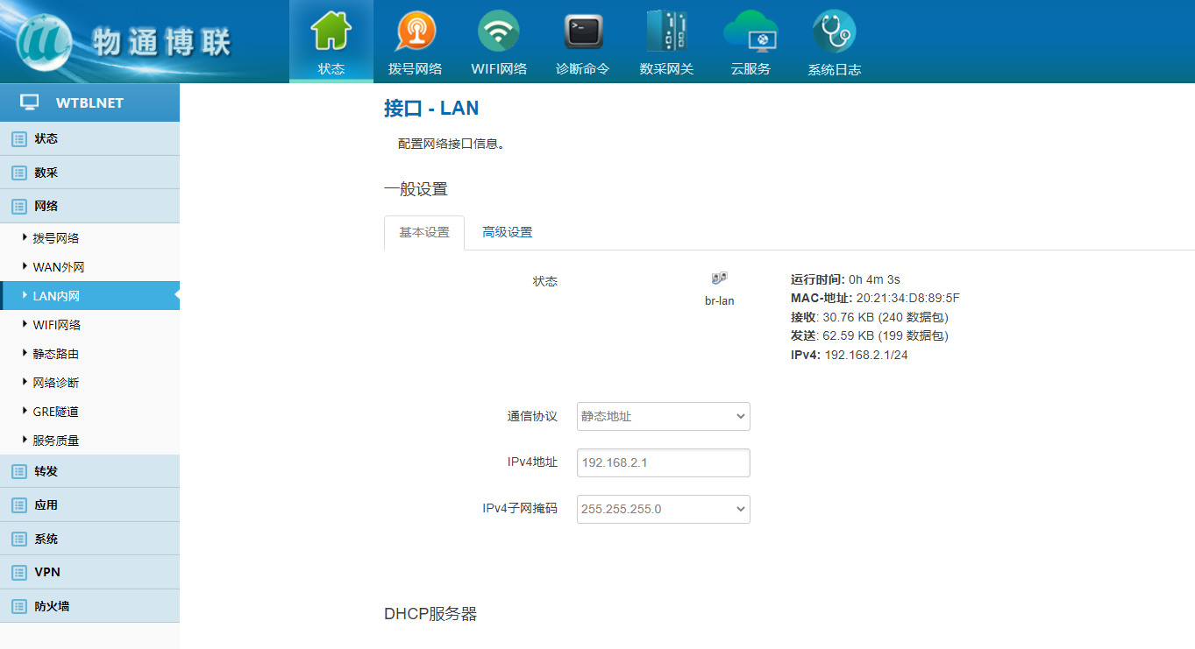Open the 数采网关 gateway icon
The height and width of the screenshot is (649, 1195).
[666, 32]
